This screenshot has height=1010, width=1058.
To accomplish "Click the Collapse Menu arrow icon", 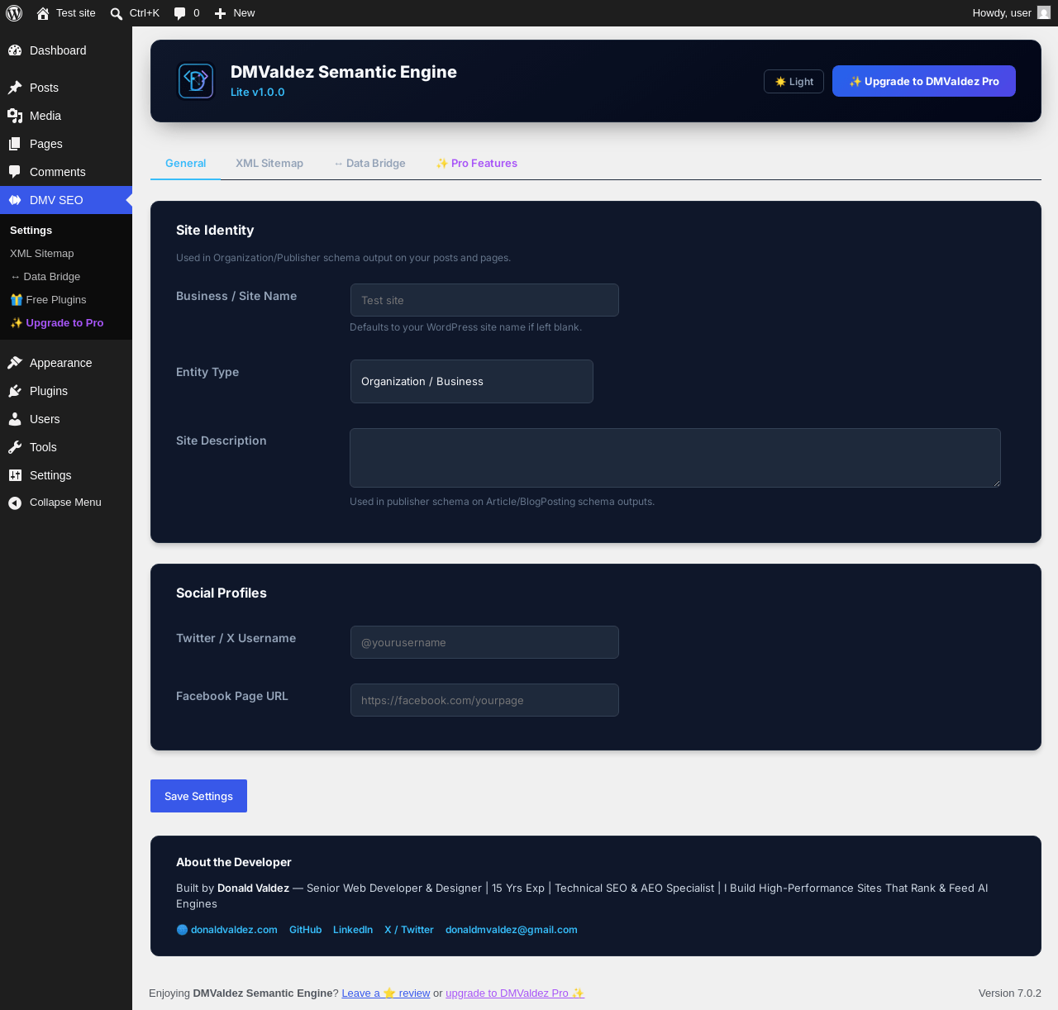I will (15, 503).
